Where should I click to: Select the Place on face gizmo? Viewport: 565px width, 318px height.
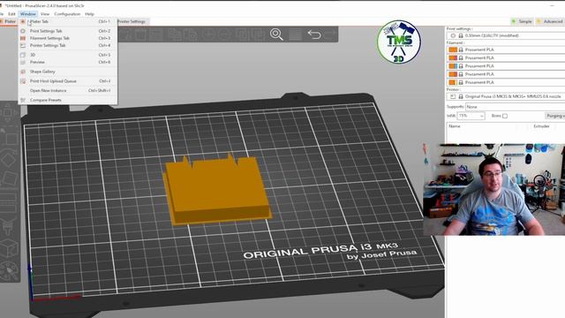(9, 178)
